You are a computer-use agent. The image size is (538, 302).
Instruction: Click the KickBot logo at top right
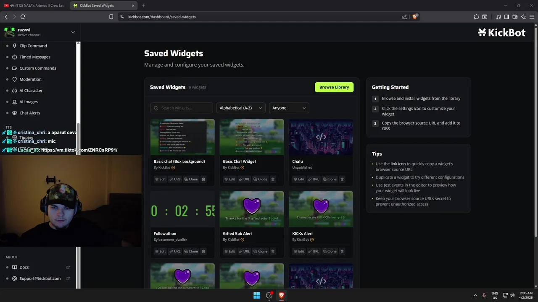click(501, 32)
